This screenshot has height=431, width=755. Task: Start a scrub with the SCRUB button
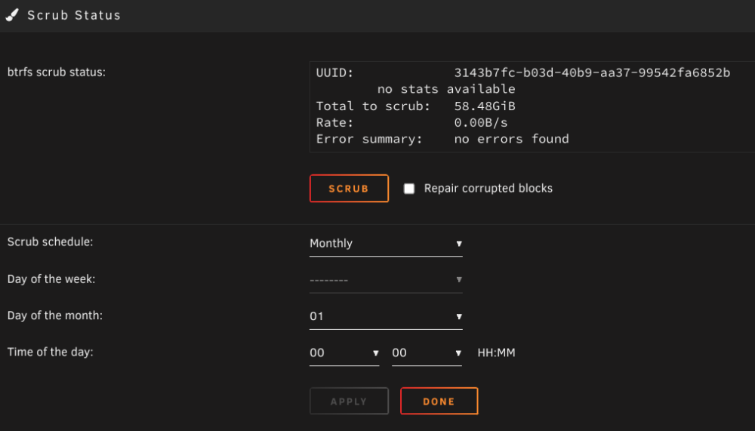[349, 188]
